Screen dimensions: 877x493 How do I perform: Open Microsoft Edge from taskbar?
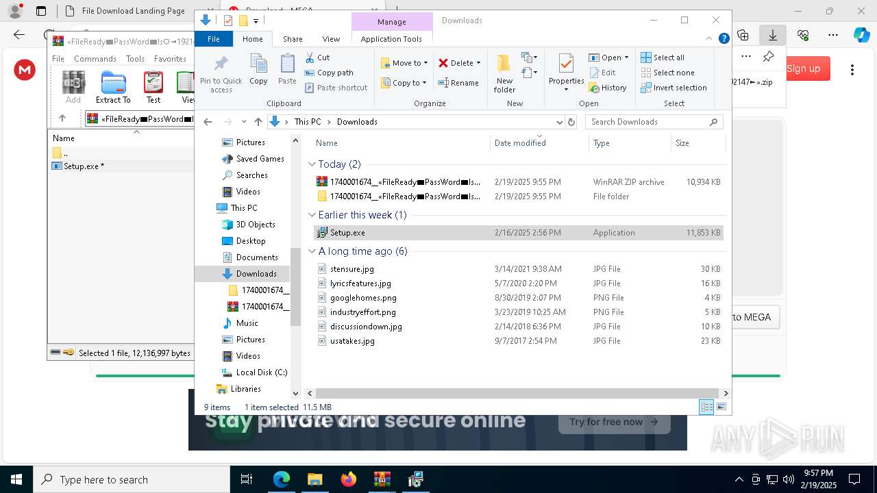click(x=282, y=479)
